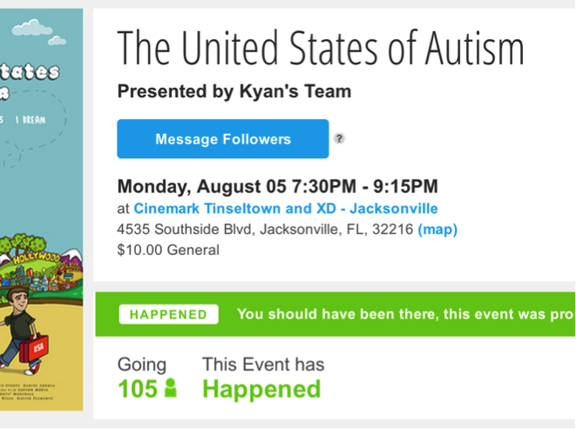Click the question mark help icon
Viewport: 576px width, 429px height.
[x=339, y=138]
